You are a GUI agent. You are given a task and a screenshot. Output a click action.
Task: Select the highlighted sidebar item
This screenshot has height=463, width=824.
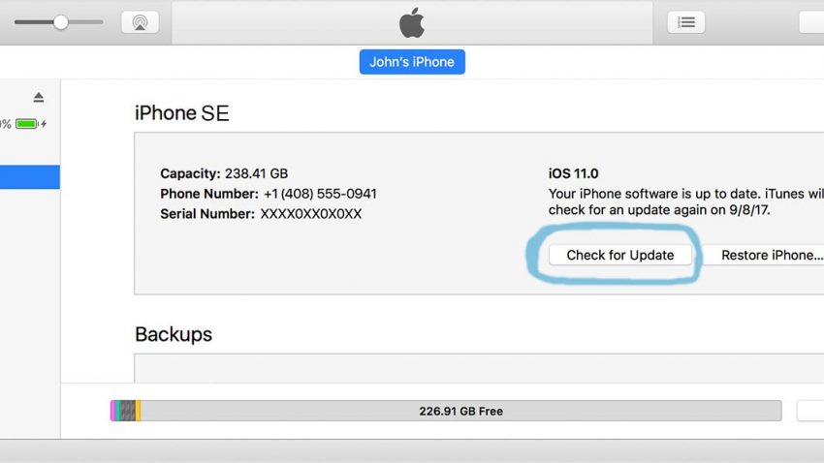click(30, 177)
